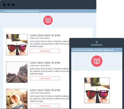Open the sunglasses image on mobile preview
The image size is (124, 109).
pos(97,90)
